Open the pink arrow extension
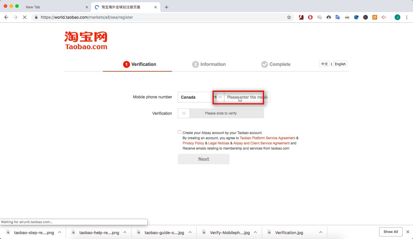Viewport: 413px width, 239px height. (x=384, y=17)
